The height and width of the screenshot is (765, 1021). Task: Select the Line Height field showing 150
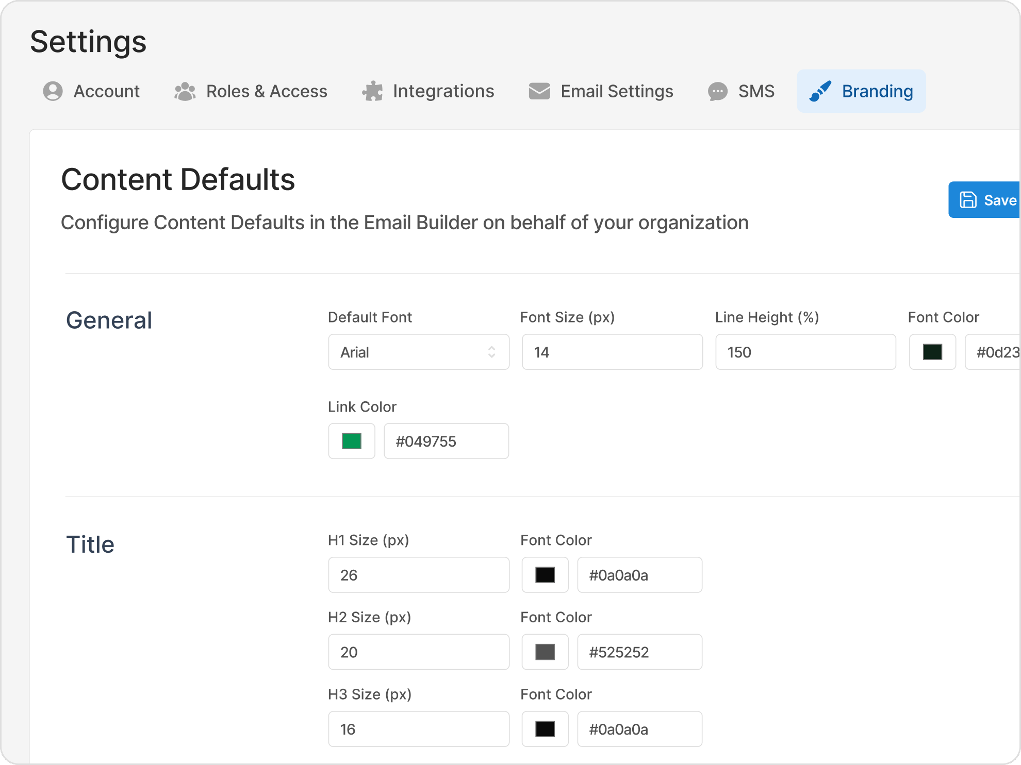[805, 352]
